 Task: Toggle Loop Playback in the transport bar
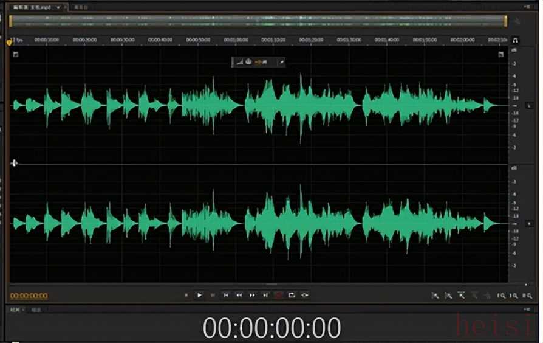click(x=292, y=295)
